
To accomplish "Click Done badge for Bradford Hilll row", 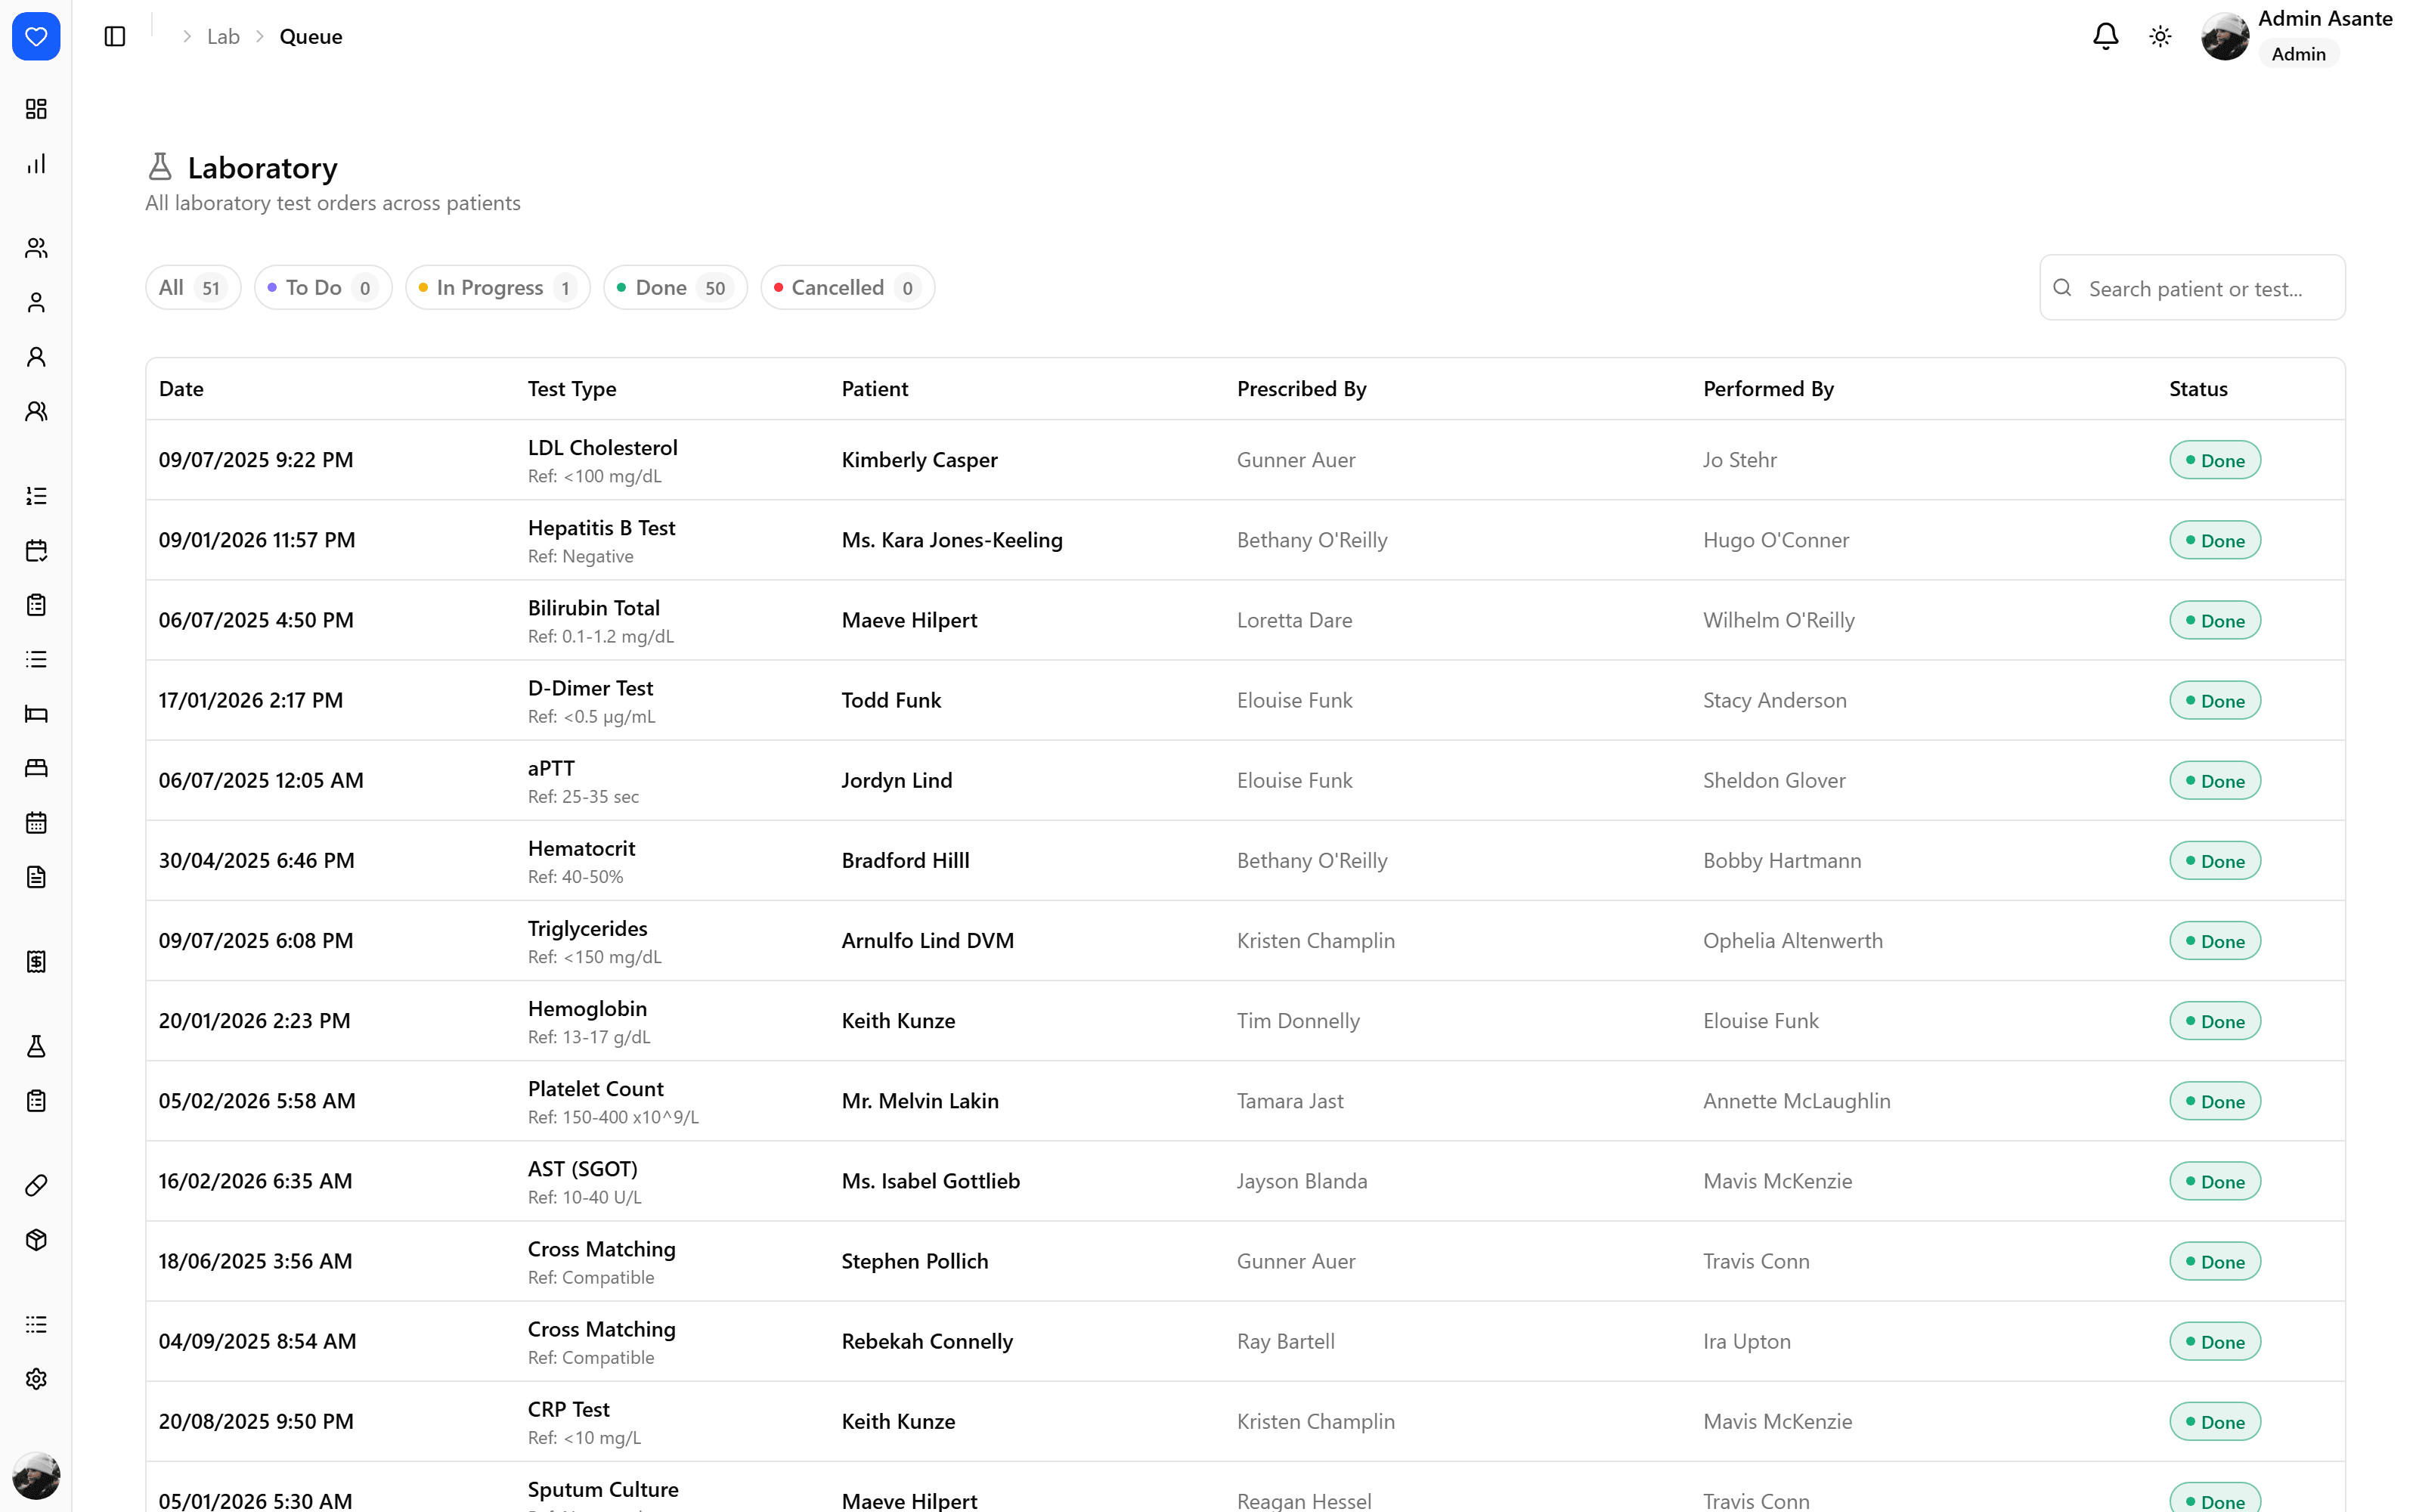I will click(x=2214, y=861).
